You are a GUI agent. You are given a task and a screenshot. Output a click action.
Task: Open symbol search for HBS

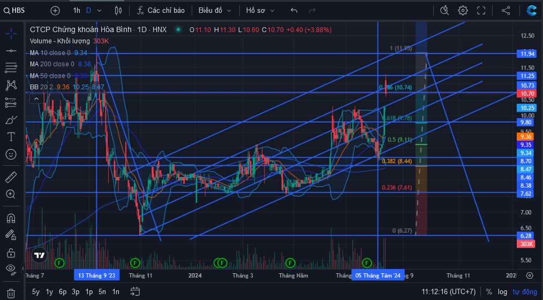point(14,10)
